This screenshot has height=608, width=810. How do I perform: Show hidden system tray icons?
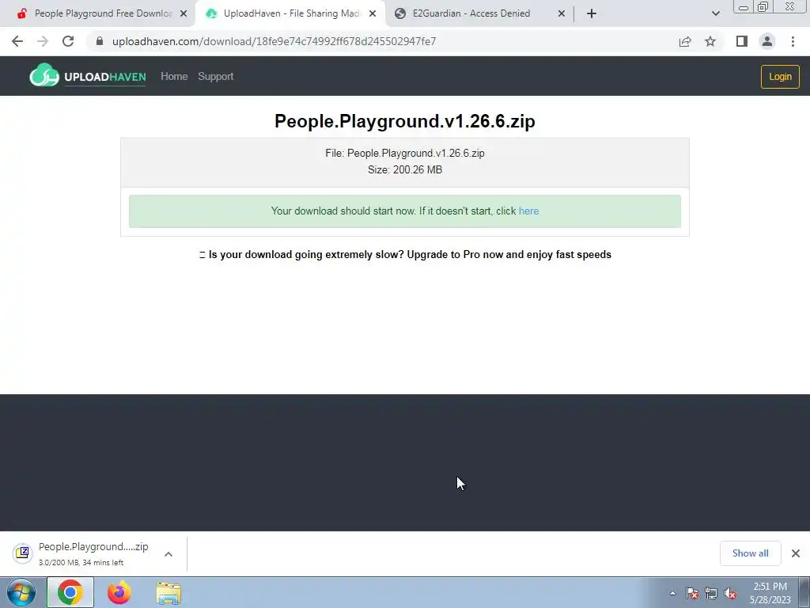[672, 594]
